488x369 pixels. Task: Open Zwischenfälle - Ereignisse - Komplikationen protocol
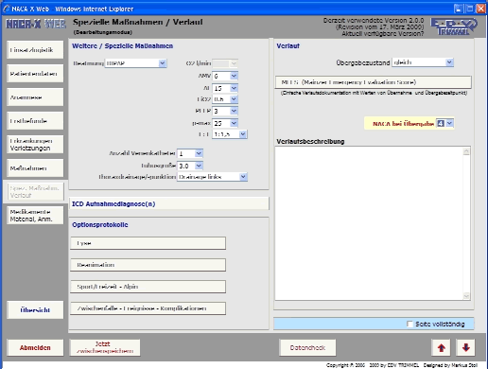coord(148,308)
